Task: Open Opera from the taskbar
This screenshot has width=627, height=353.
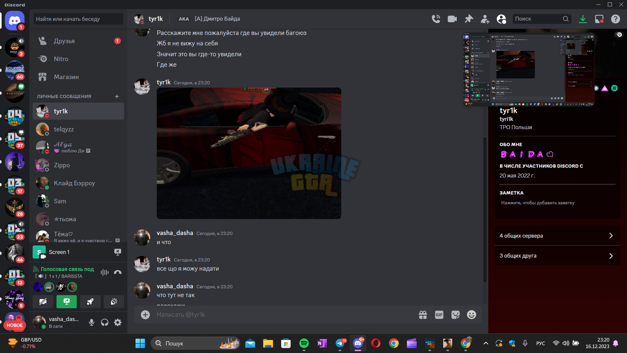Action: 376,344
